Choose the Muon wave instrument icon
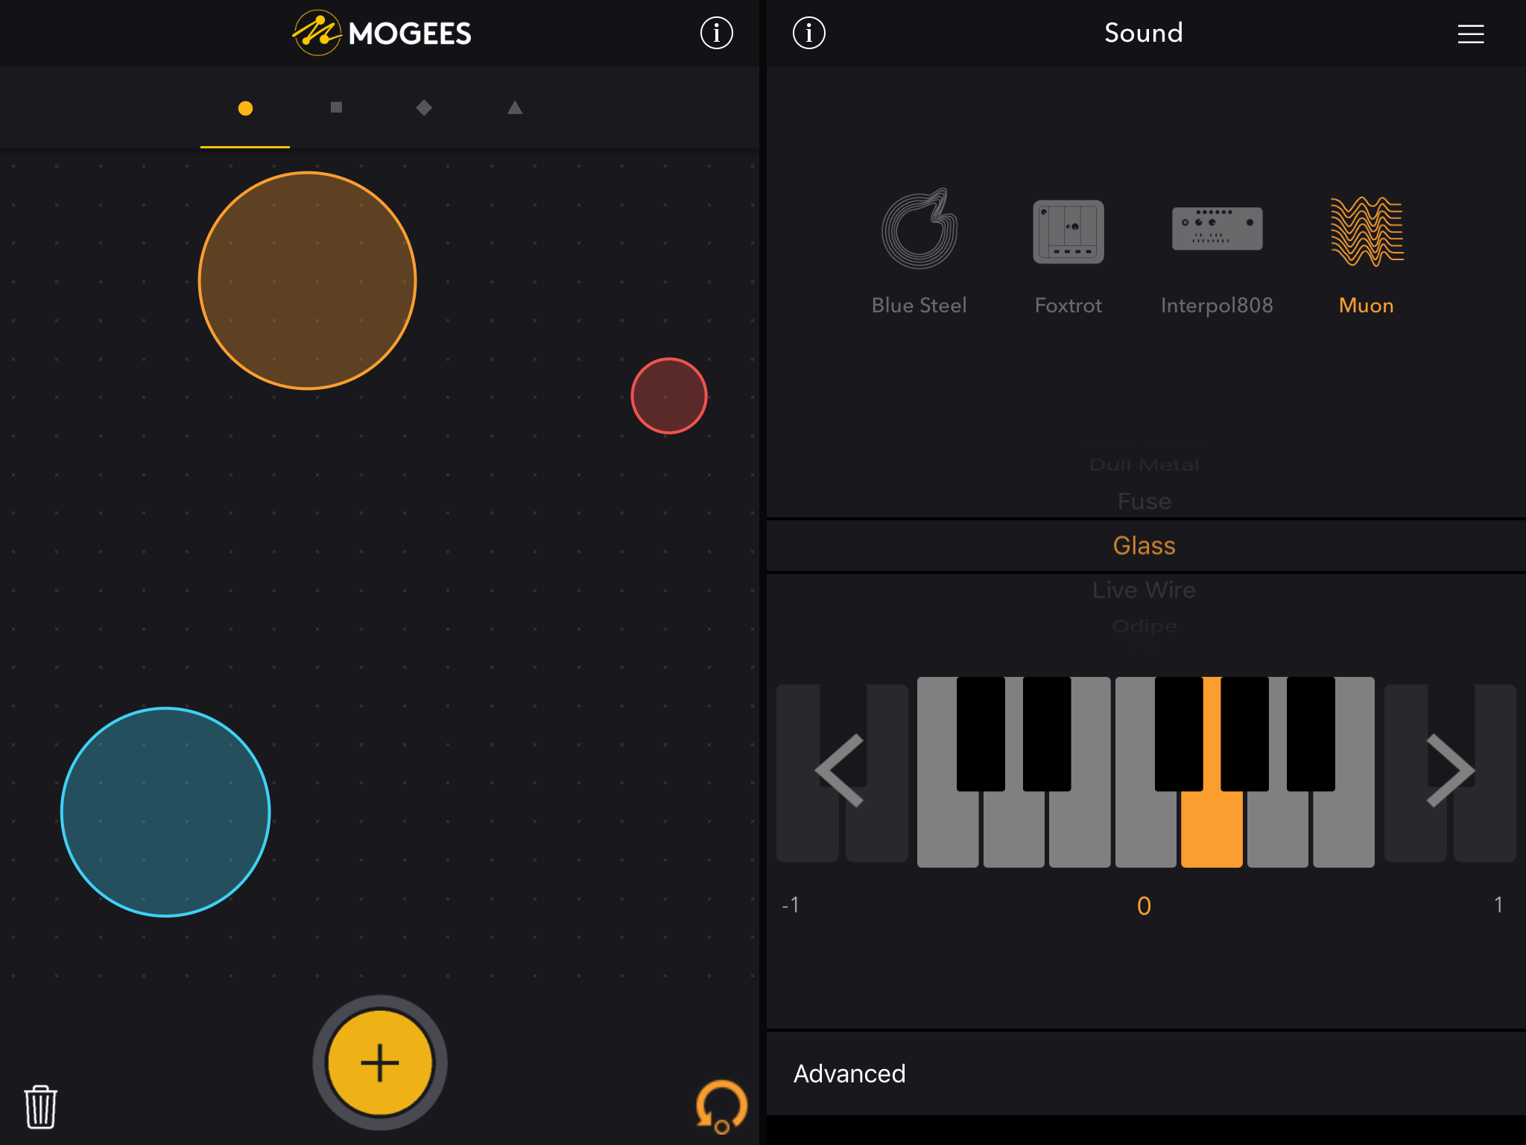The image size is (1526, 1145). point(1367,232)
